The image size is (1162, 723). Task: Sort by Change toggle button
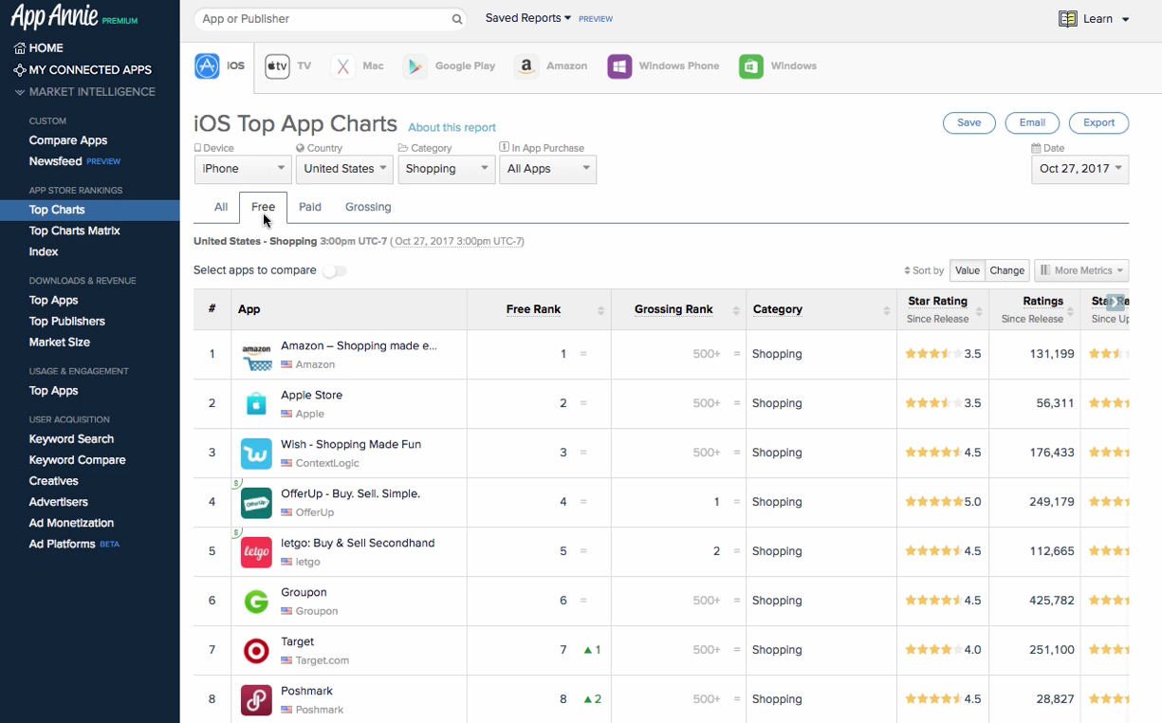[1007, 270]
